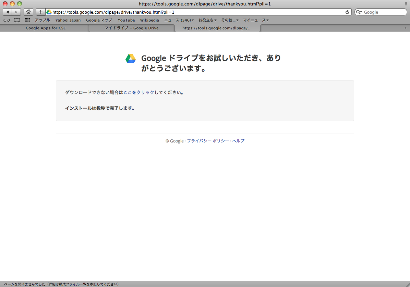Expand the ニュース (546) bookmarks folder

[x=179, y=20]
